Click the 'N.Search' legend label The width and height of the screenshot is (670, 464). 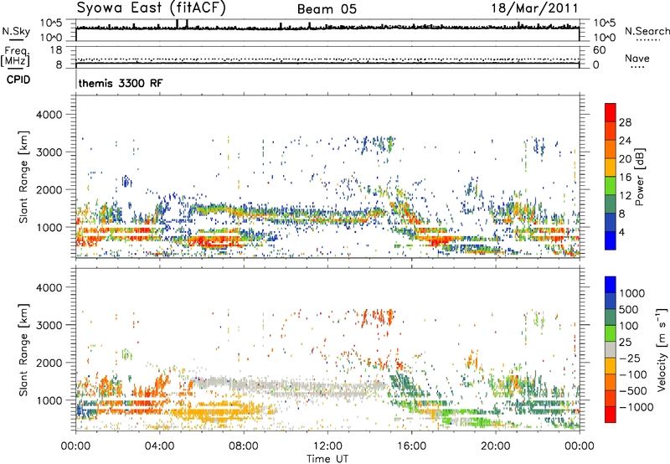[x=647, y=31]
